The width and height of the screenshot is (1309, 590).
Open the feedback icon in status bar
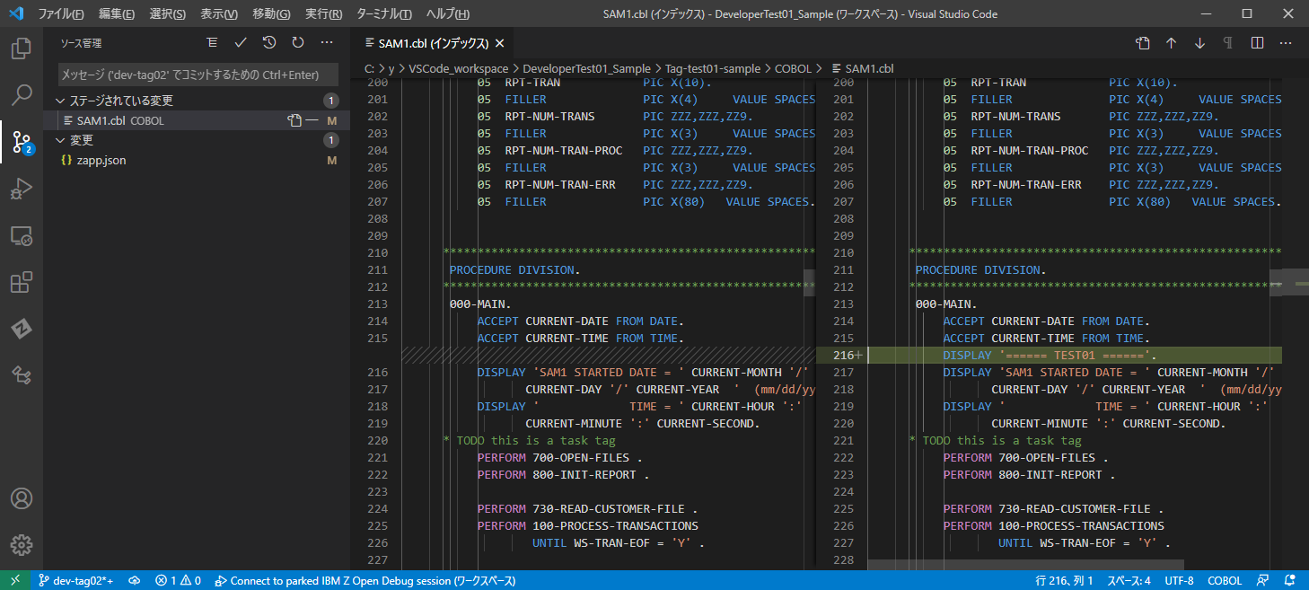pos(1262,580)
